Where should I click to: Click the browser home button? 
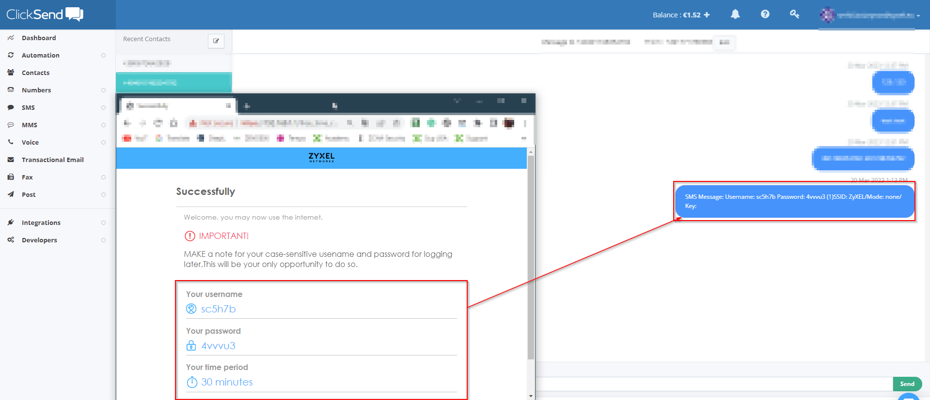(x=173, y=123)
